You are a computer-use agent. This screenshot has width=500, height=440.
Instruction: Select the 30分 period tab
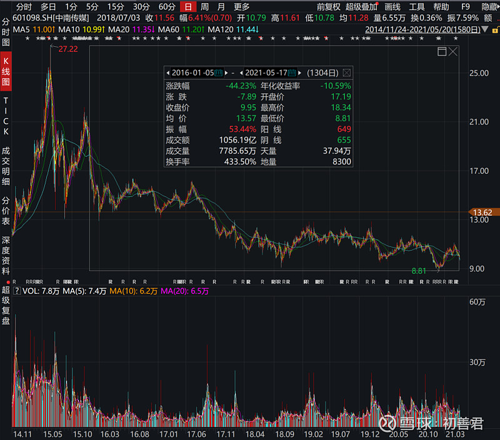141,7
